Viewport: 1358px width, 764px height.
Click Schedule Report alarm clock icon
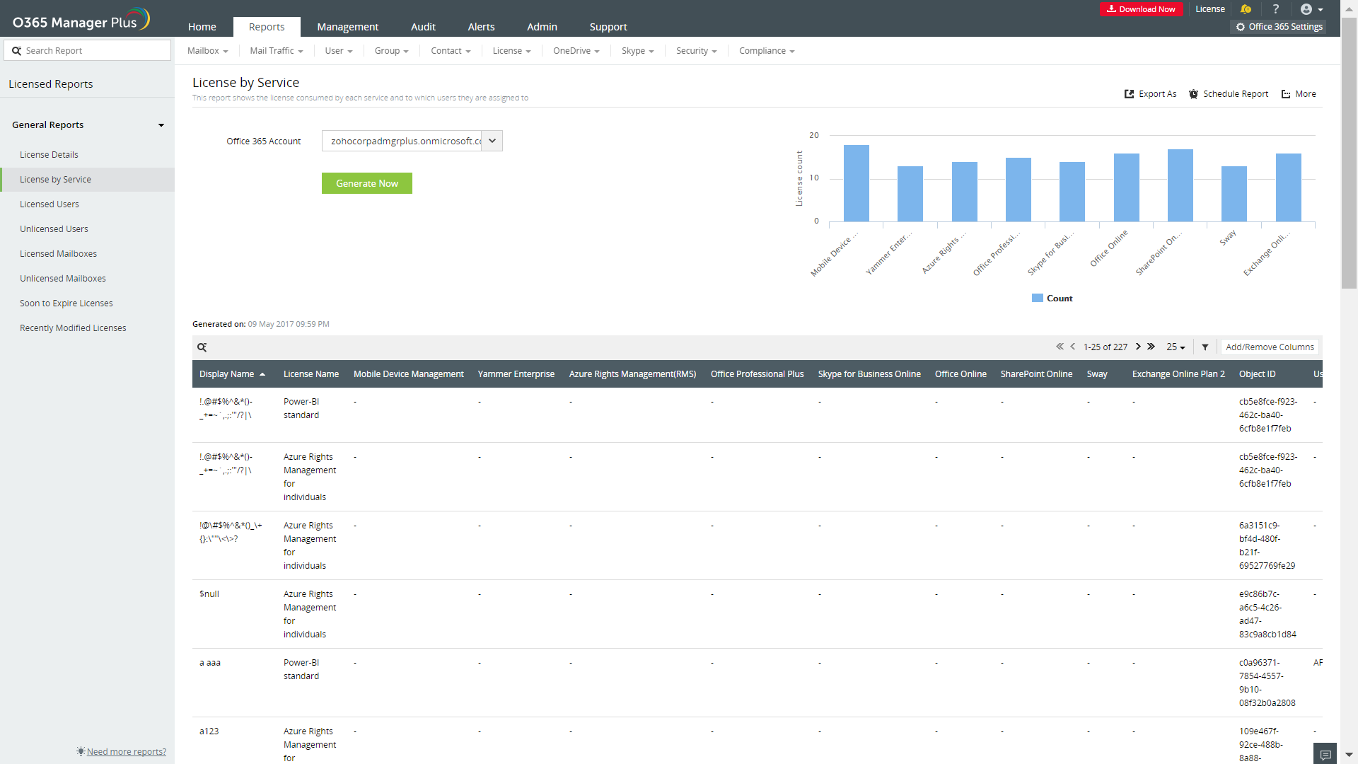coord(1193,94)
